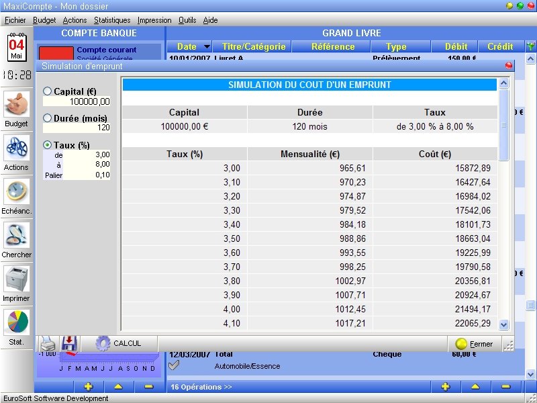Open the Statistiques menu
The height and width of the screenshot is (403, 537).
point(112,20)
